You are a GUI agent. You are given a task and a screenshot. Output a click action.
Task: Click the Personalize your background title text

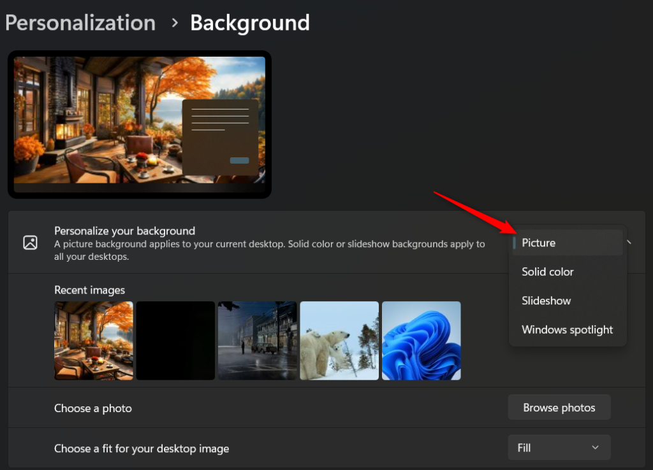coord(124,231)
